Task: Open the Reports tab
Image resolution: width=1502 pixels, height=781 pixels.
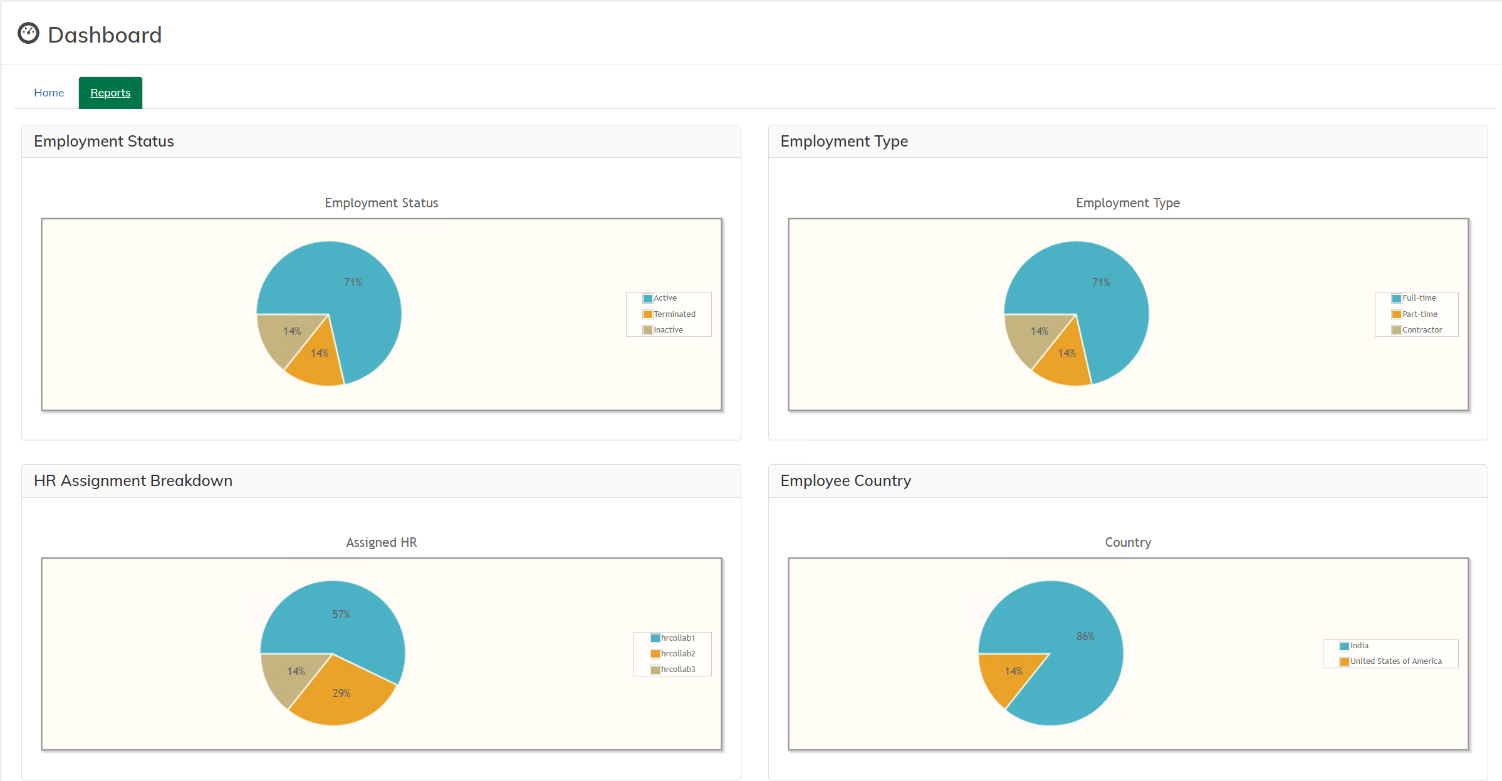Action: click(x=110, y=92)
